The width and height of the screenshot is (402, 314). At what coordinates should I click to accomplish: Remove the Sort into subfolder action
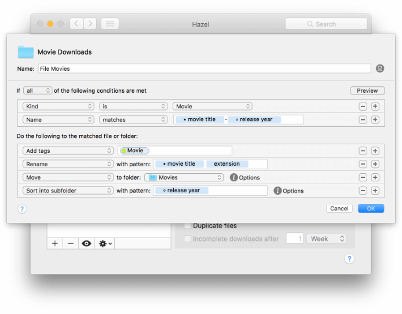coord(363,191)
